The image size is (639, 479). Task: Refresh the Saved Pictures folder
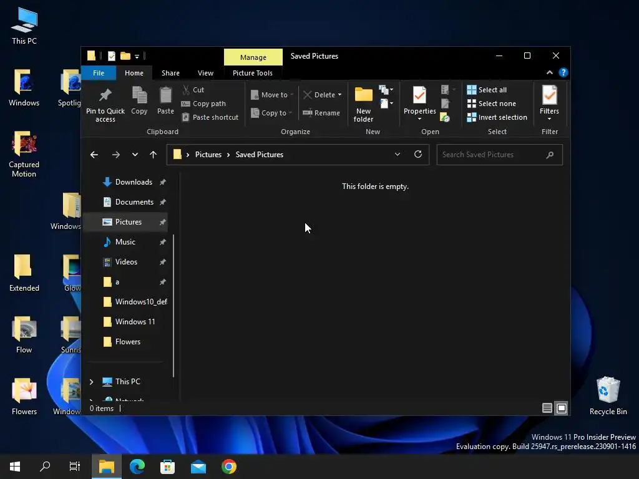[417, 155]
